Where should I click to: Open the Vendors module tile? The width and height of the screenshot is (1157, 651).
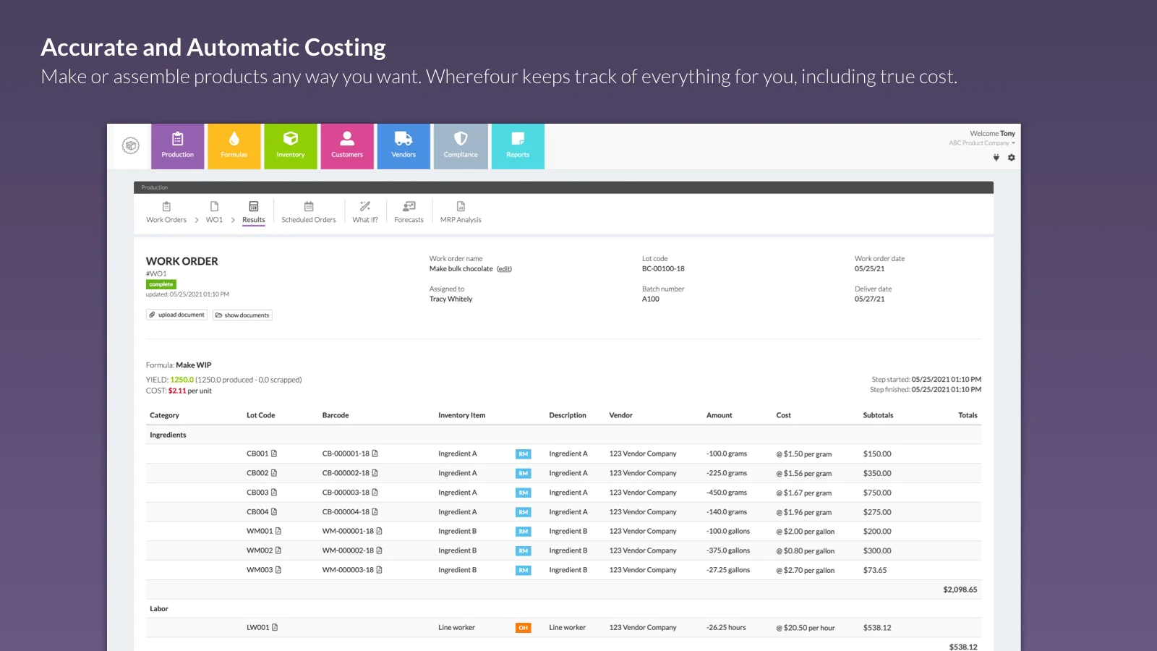(x=404, y=146)
